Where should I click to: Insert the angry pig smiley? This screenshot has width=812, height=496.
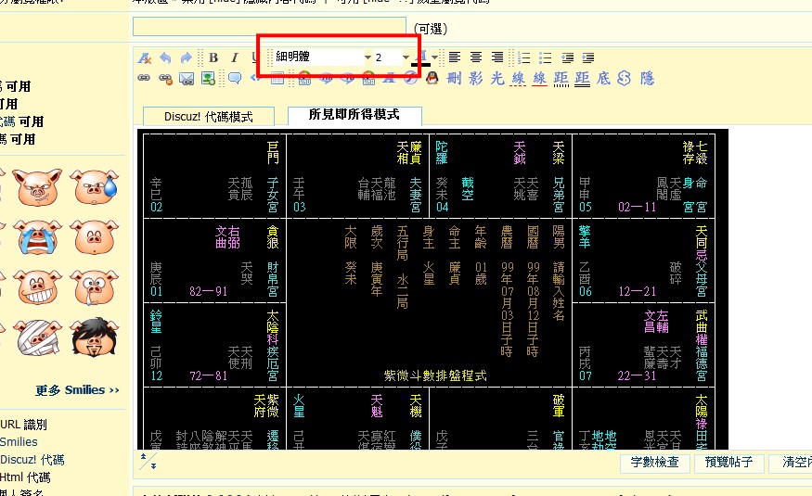coord(37,186)
